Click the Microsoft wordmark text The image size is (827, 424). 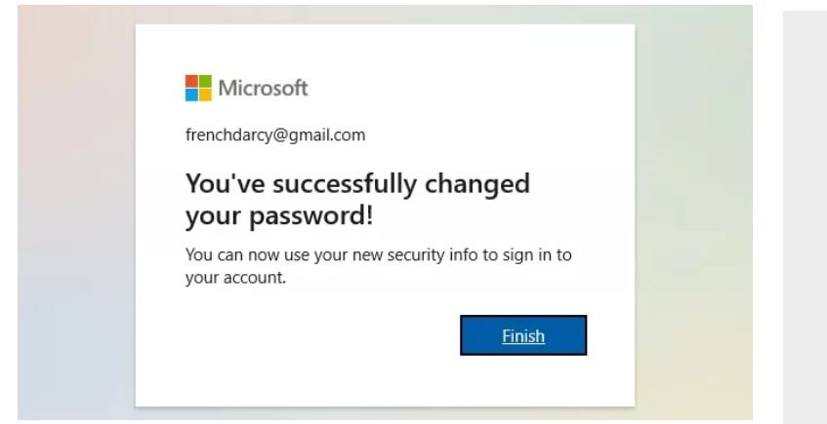pos(262,90)
